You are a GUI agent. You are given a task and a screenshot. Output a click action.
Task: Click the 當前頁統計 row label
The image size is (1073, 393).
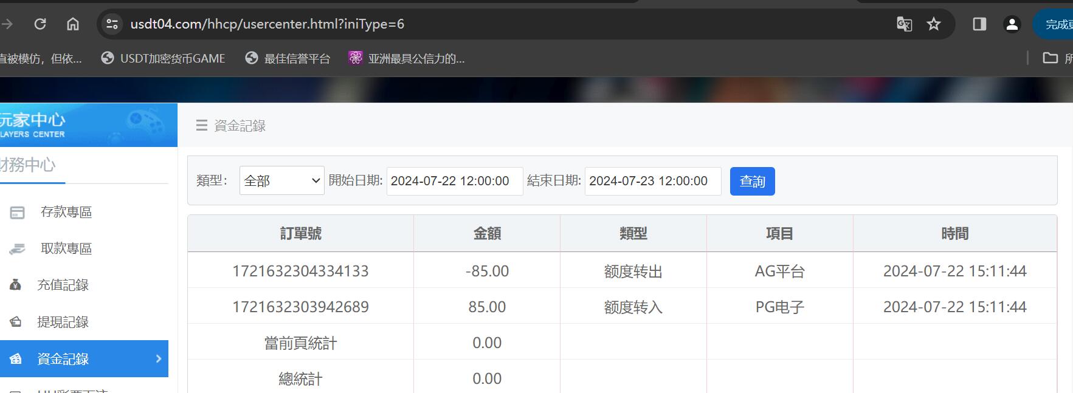[x=301, y=343]
